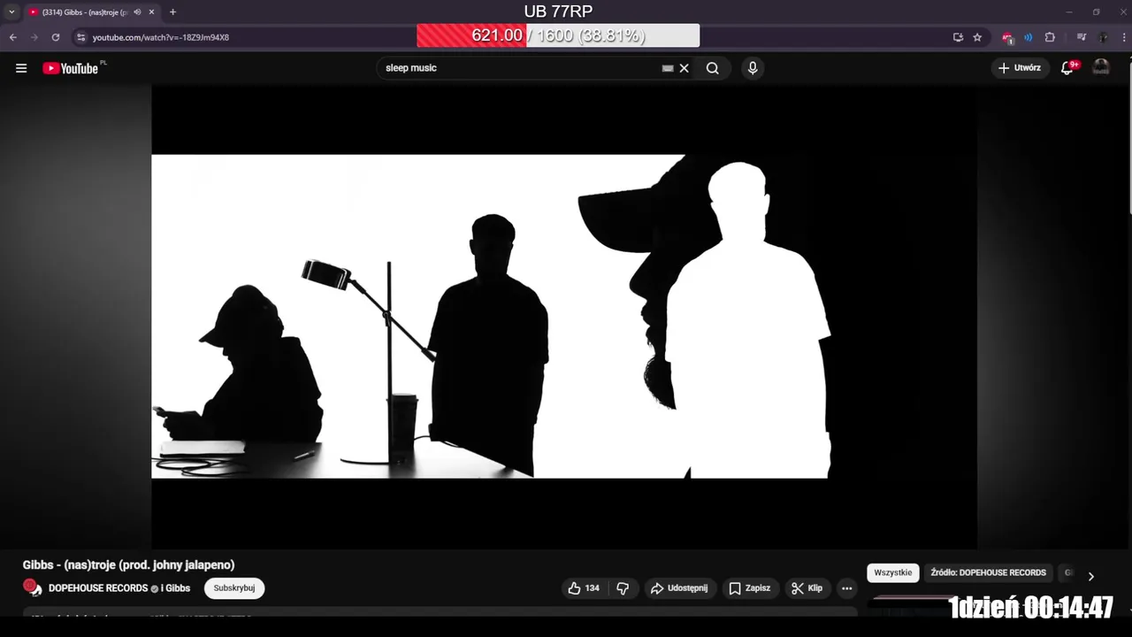Image resolution: width=1132 pixels, height=637 pixels.
Task: Open the blue sound-wave extension icon
Action: point(1029,37)
